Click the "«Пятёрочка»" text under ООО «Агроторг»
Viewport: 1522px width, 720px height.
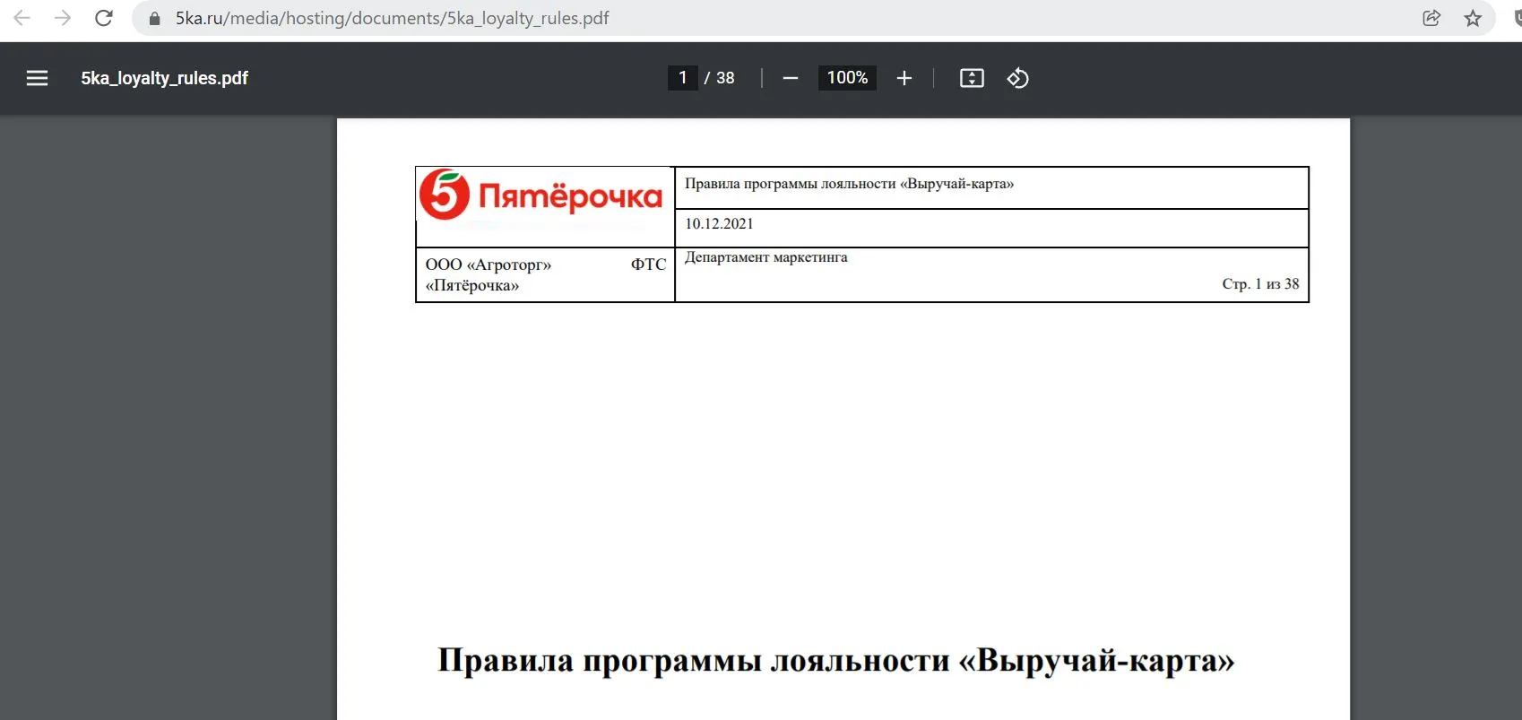(472, 286)
